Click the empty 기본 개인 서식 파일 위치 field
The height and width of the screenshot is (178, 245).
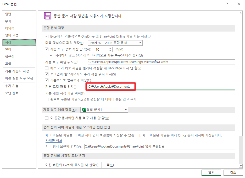click(x=162, y=93)
